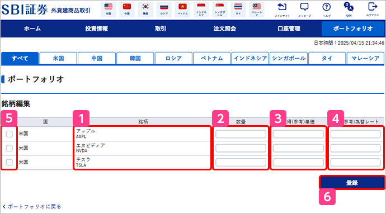386x214 pixels.
Task: Switch to the 韓国 tab
Action: click(135, 58)
